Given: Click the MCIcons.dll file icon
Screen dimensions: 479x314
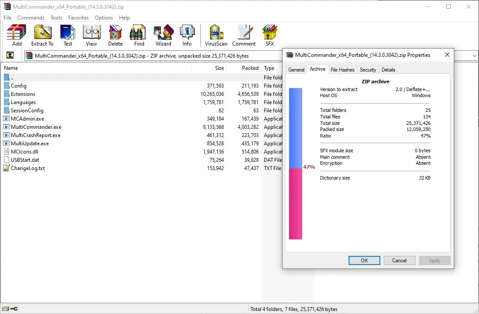Looking at the screenshot, I should coord(7,151).
